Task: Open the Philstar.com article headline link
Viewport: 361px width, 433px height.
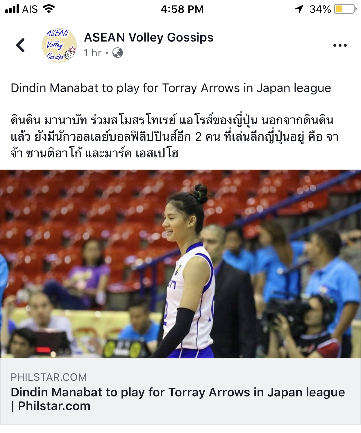Action: coord(178,399)
